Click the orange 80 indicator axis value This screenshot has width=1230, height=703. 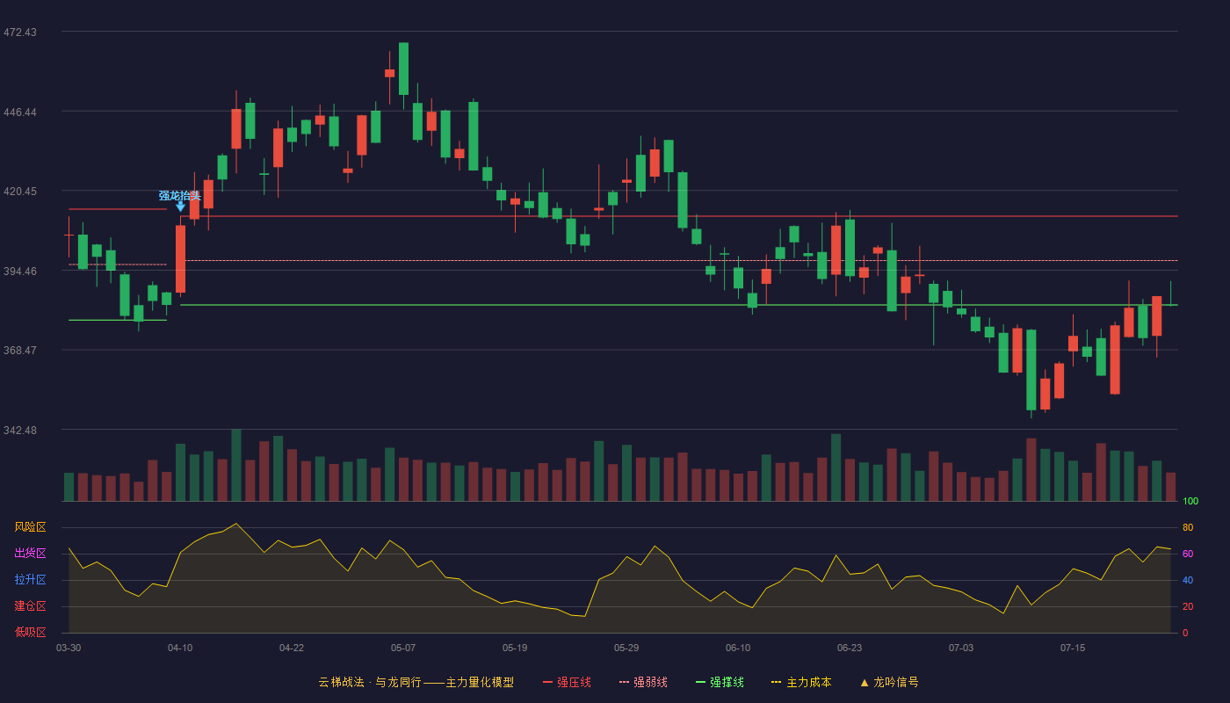[1188, 527]
